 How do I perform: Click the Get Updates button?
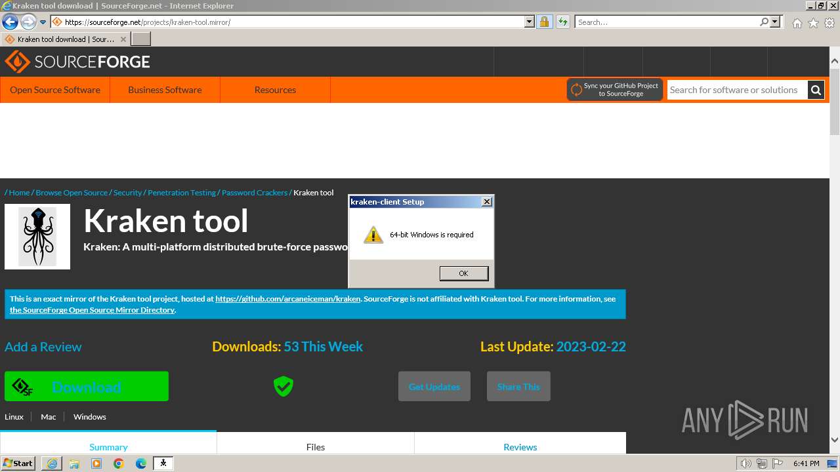[x=434, y=387]
